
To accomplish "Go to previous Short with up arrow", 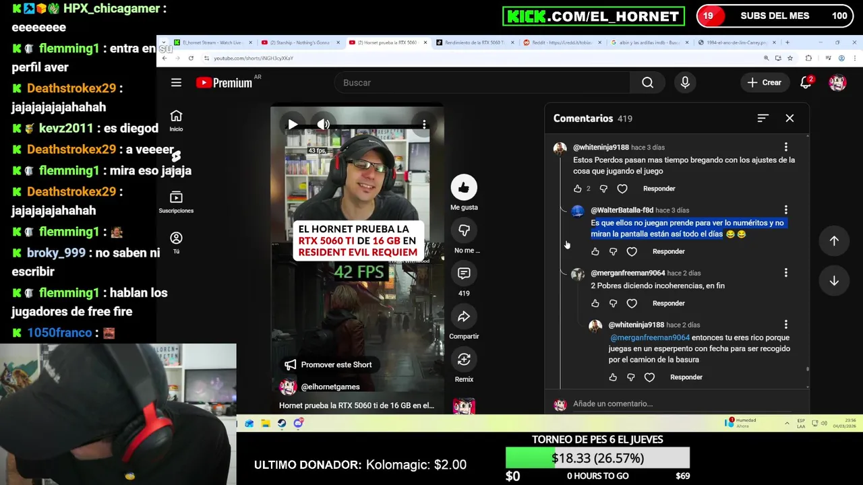I will click(834, 240).
